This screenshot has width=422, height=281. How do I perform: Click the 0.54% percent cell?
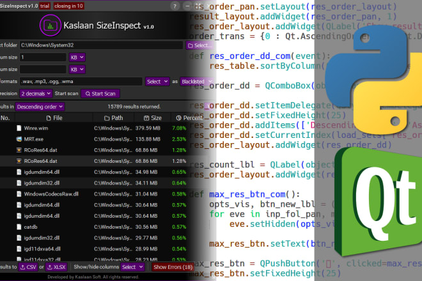click(x=179, y=249)
